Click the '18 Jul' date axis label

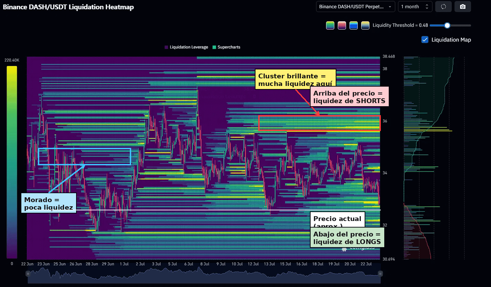317,264
